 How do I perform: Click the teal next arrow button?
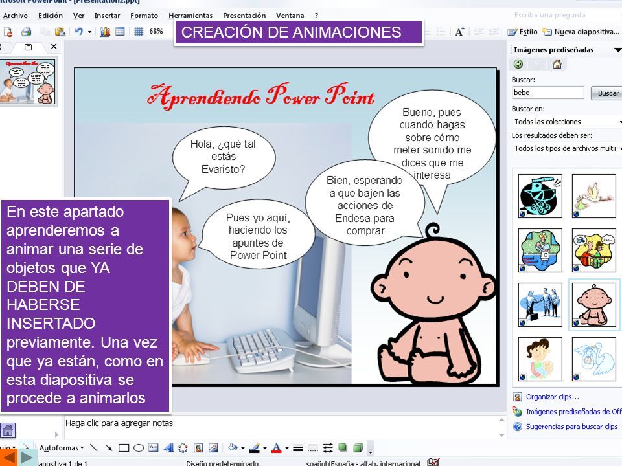tap(26, 458)
